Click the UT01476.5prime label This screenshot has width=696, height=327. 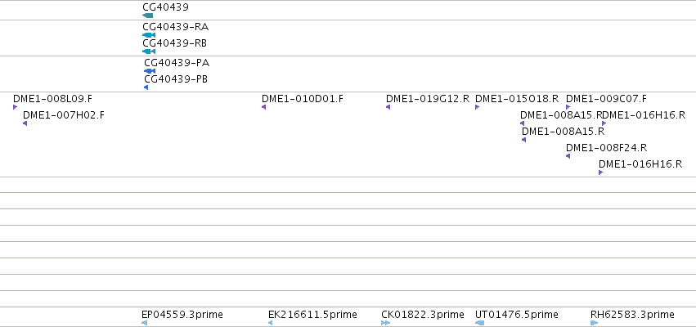[x=517, y=315]
